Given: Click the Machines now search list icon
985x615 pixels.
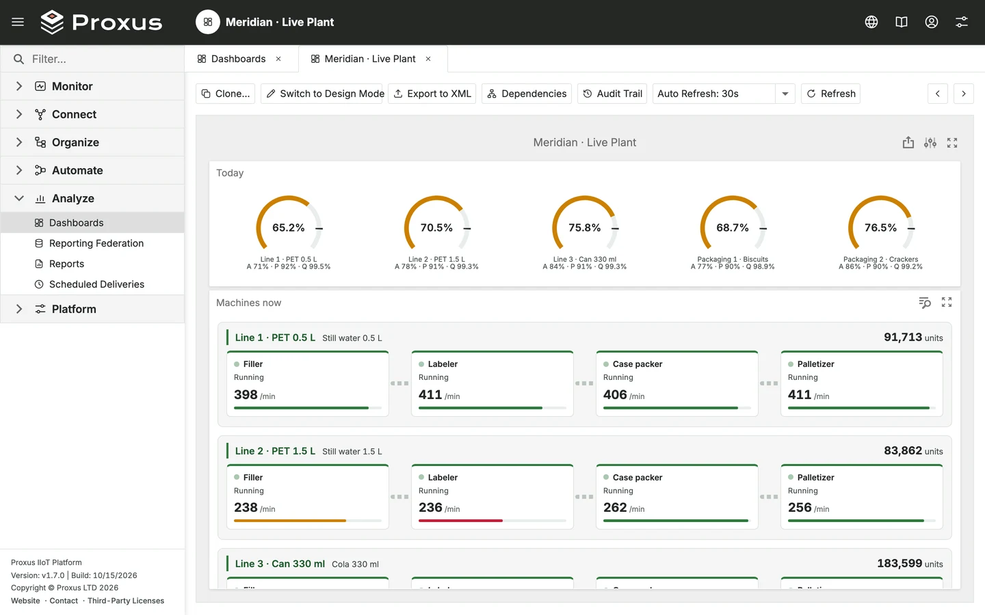Looking at the screenshot, I should coord(925,302).
